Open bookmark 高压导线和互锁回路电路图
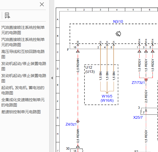The width and height of the screenshot is (158, 152). 23,54
